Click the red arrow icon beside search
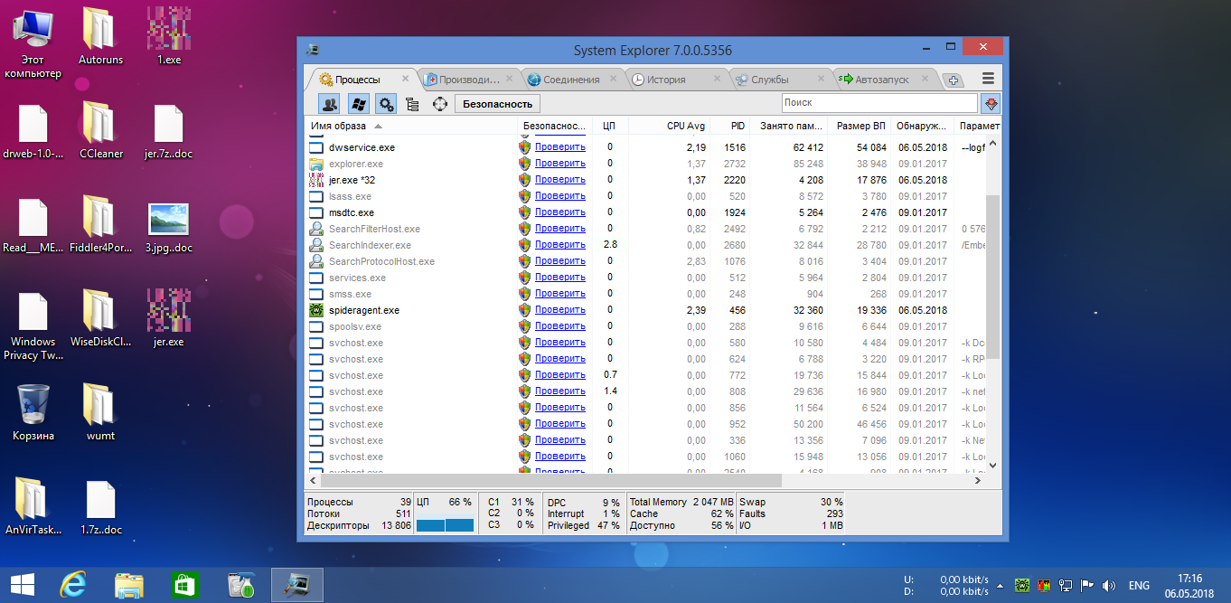The height and width of the screenshot is (603, 1231). pos(991,104)
